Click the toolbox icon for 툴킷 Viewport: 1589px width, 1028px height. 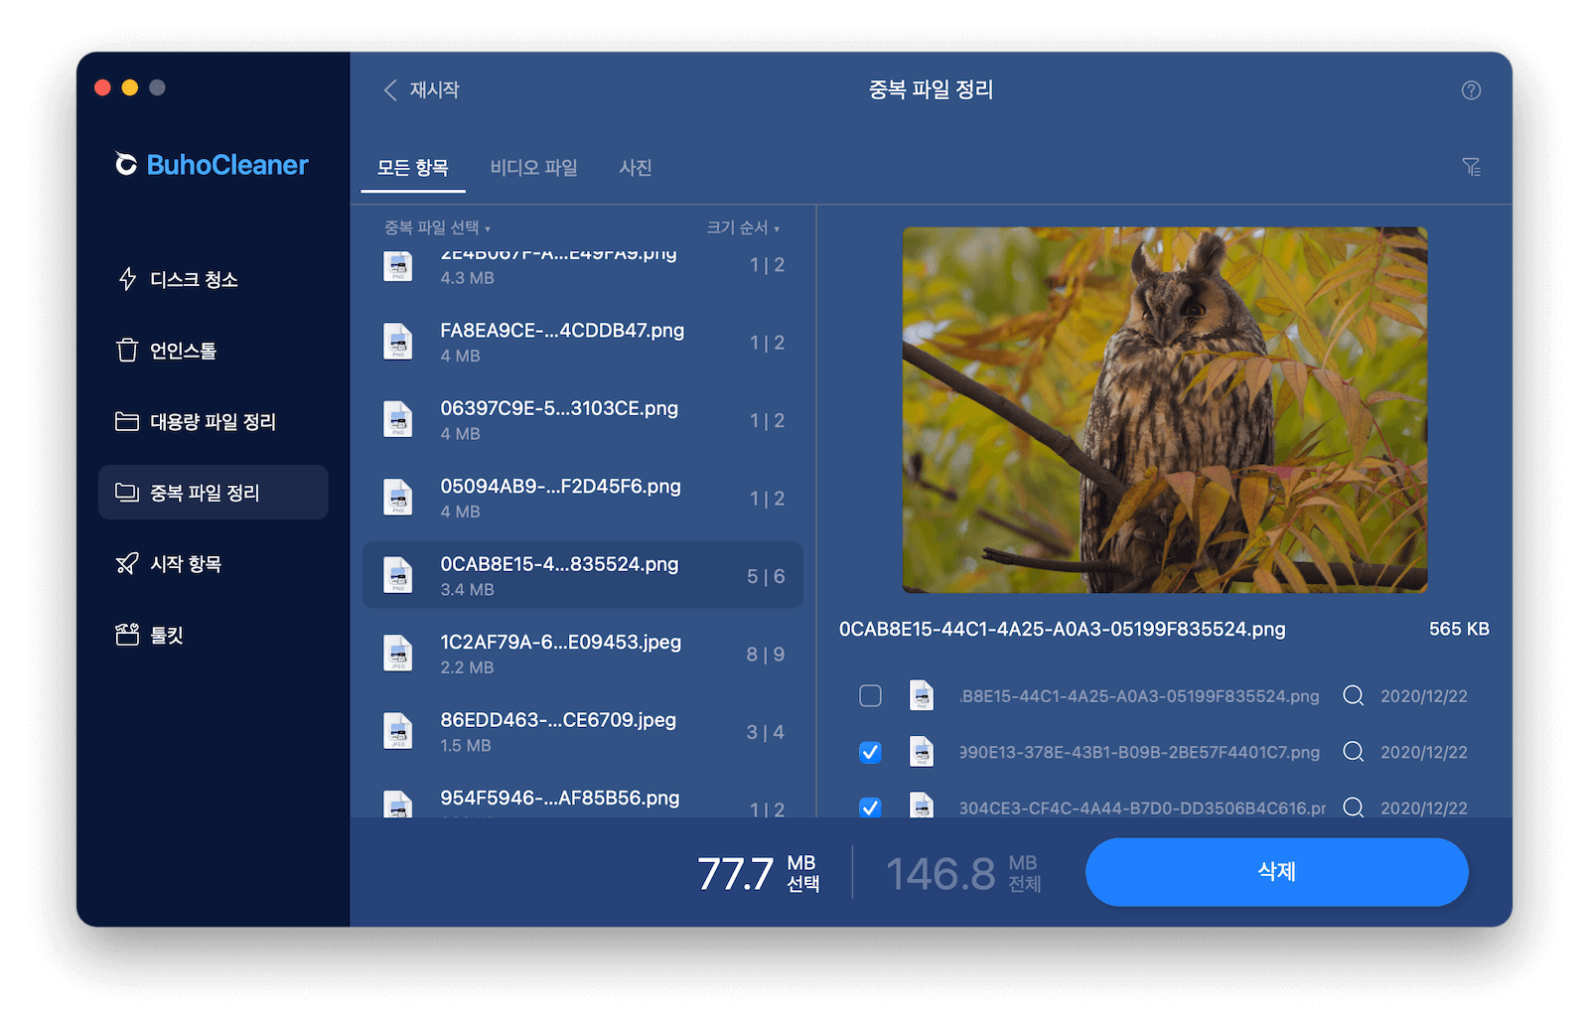[x=127, y=635]
